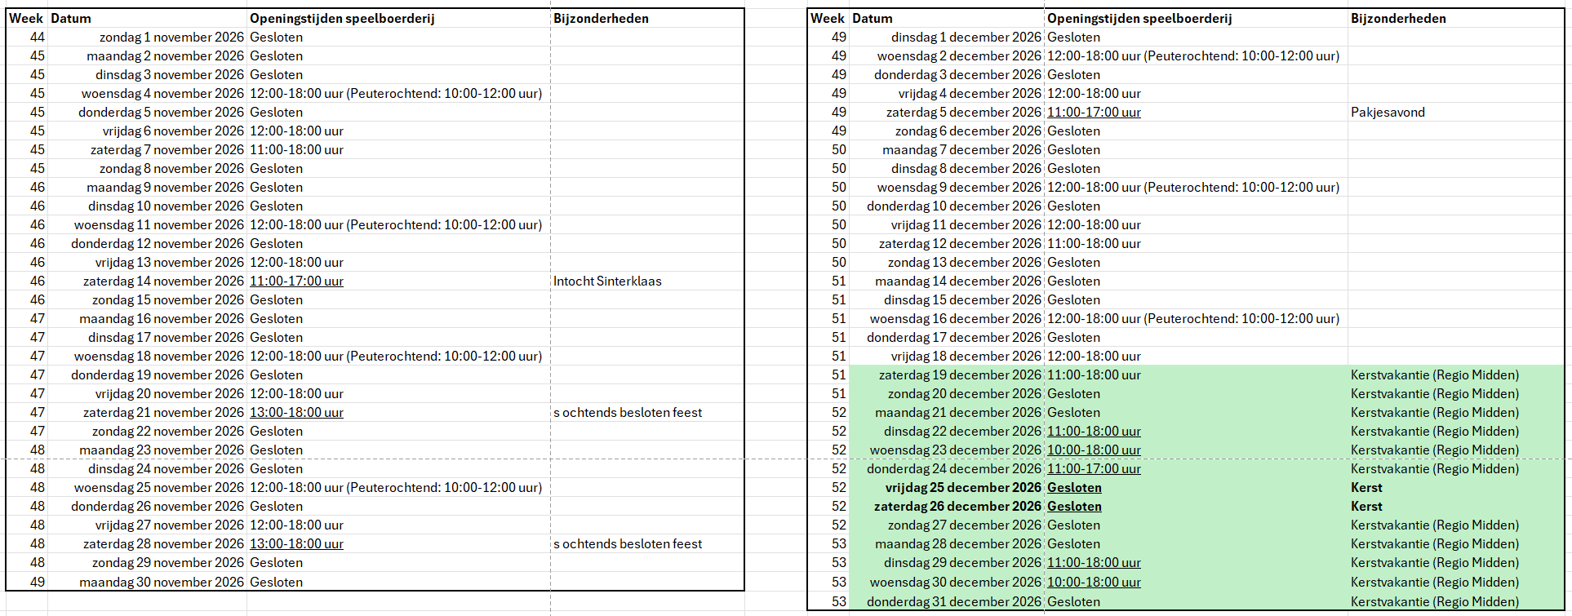Select the 'Pakjesavond' cell

pos(1388,113)
